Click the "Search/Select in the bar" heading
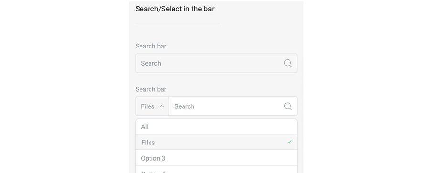This screenshot has height=173, width=430. [x=175, y=9]
